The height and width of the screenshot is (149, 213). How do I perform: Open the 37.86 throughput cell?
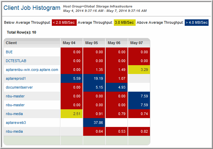(x=94, y=123)
